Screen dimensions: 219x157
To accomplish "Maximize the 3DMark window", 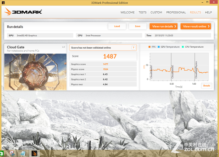I will point(207,2).
